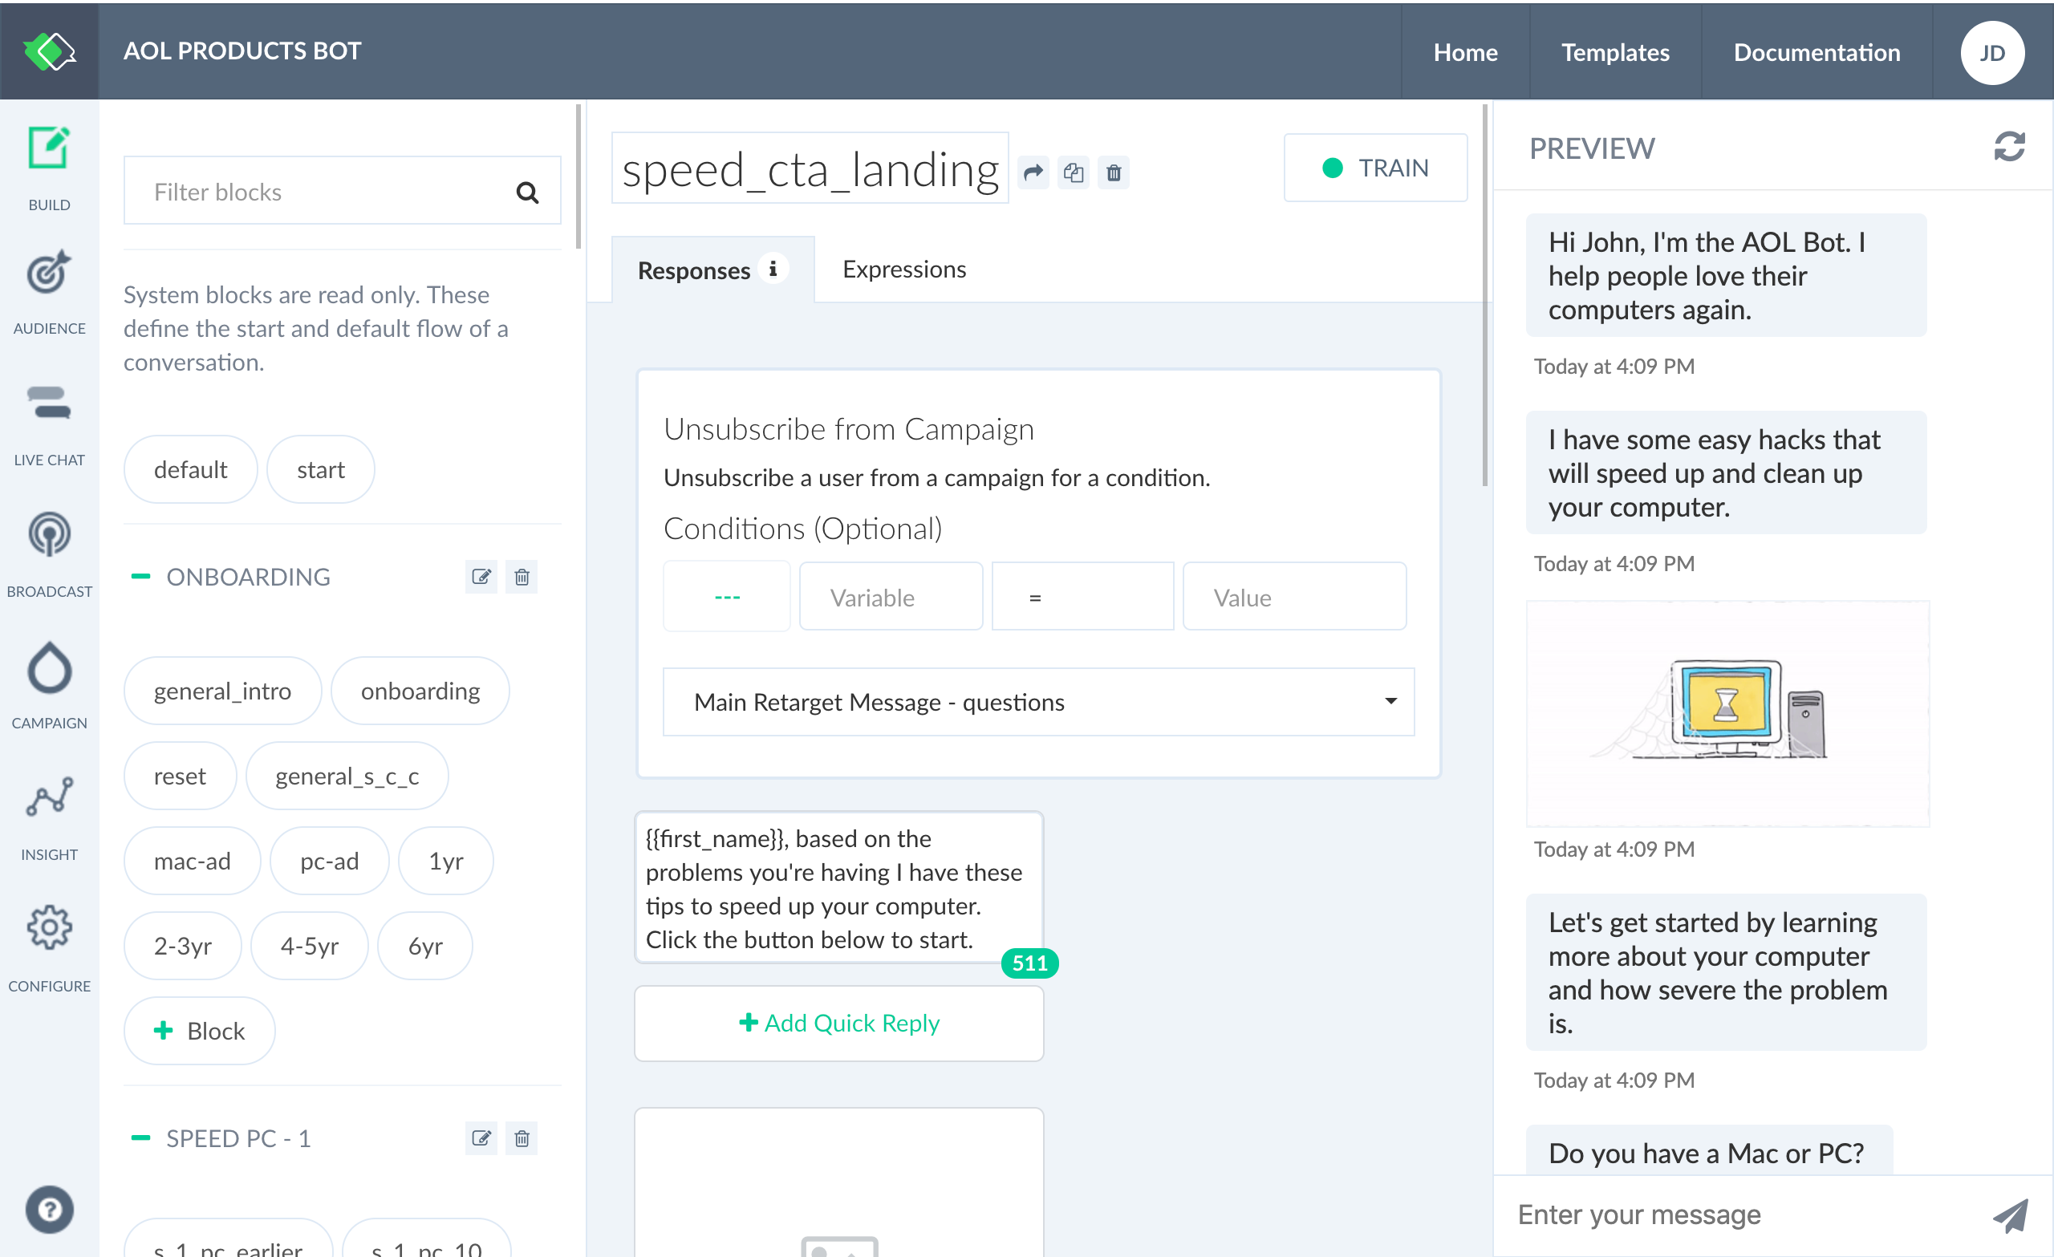Open the Campaign panel

[48, 689]
